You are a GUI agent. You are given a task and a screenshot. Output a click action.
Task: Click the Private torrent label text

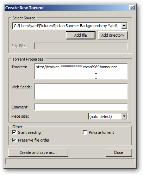pos(101,132)
